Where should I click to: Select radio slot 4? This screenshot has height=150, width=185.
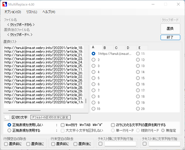93,72
